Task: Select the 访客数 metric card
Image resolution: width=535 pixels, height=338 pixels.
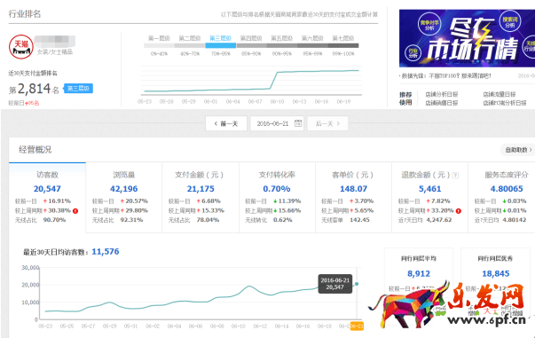Action: [x=47, y=198]
